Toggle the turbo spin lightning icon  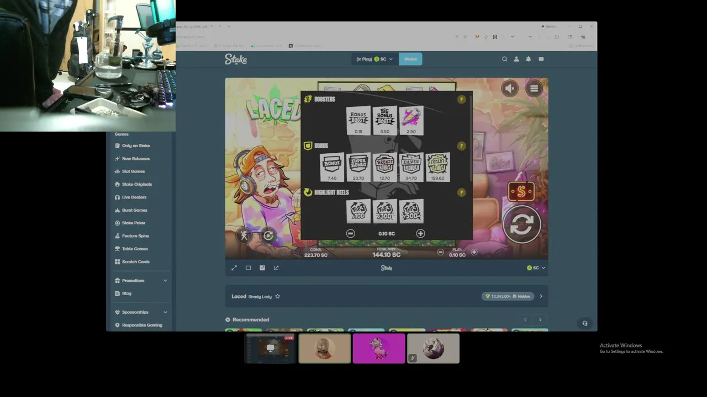(x=244, y=236)
